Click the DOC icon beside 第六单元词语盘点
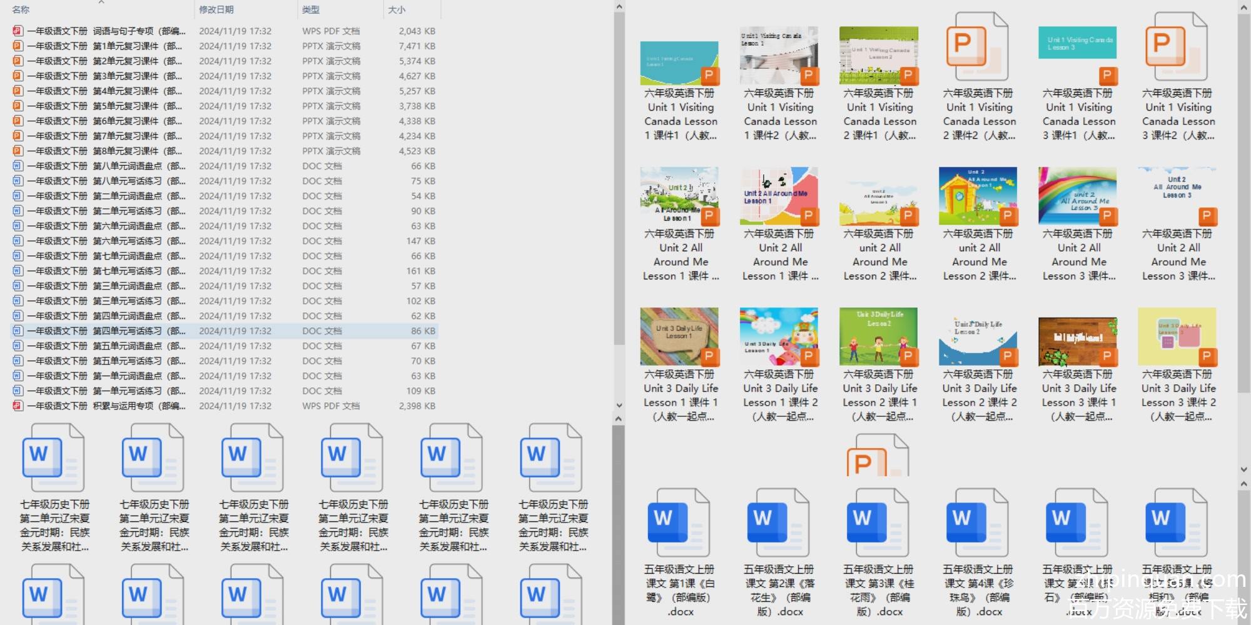The width and height of the screenshot is (1251, 625). (x=18, y=226)
